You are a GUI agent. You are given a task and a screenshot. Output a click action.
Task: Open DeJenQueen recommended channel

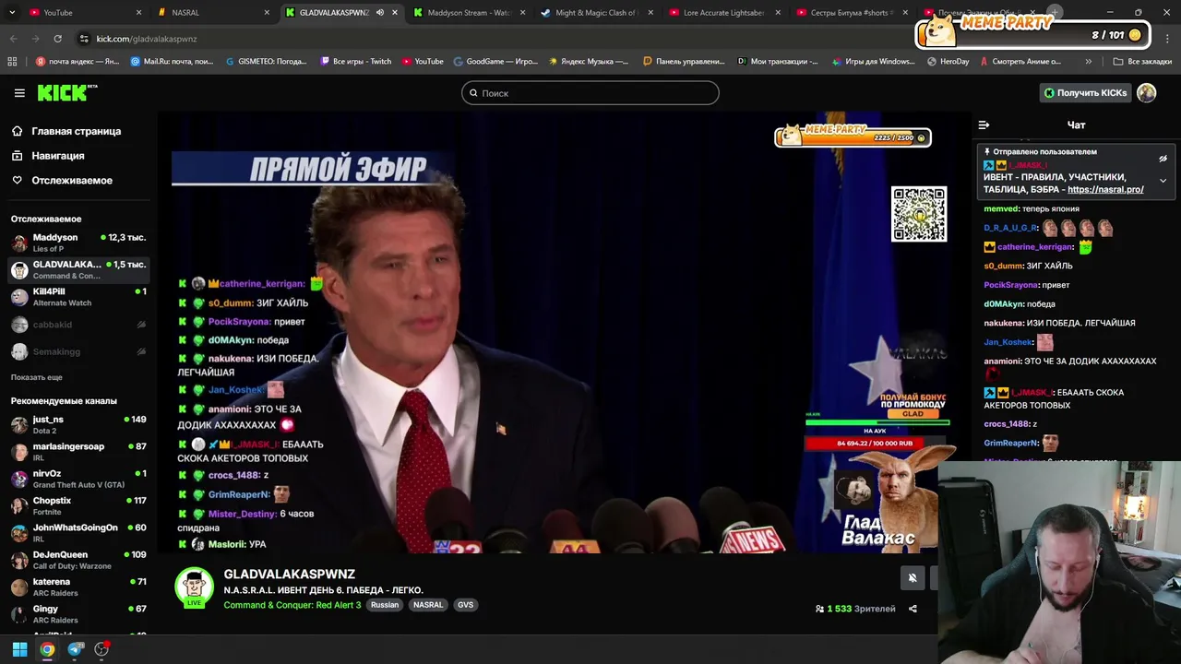(x=78, y=560)
